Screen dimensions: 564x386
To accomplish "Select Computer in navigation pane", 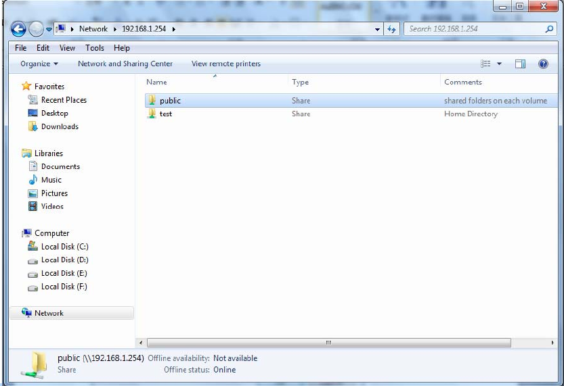I will (51, 233).
